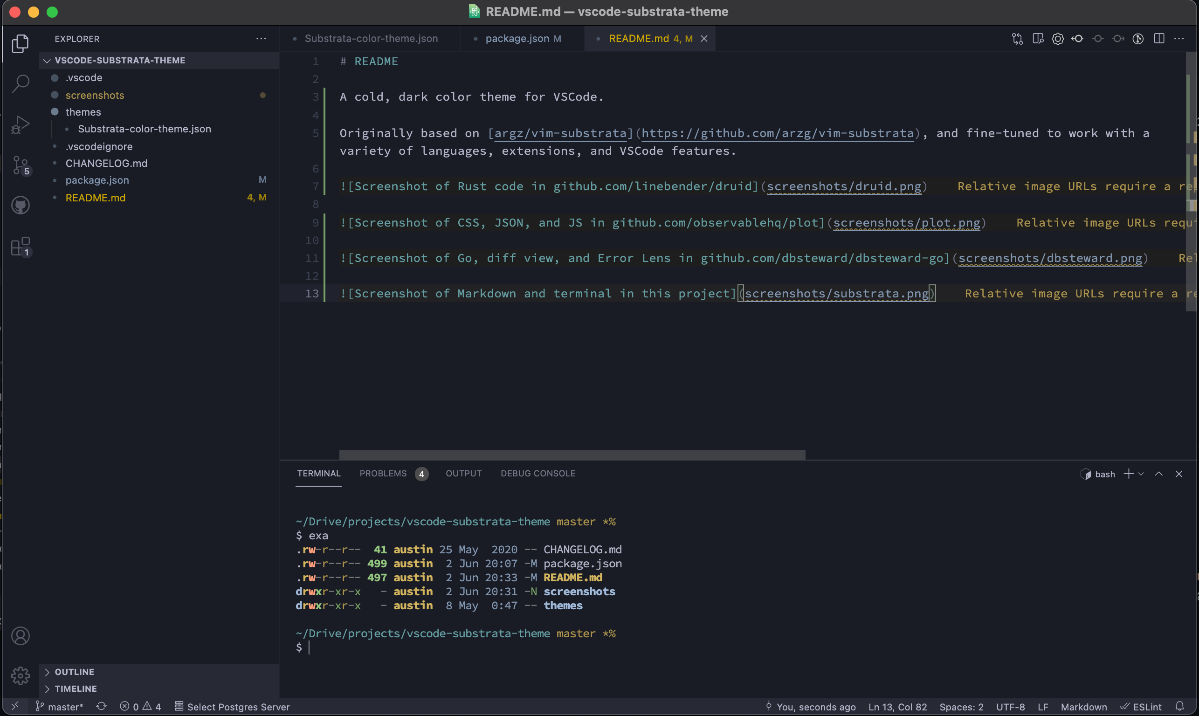Viewport: 1199px width, 716px height.
Task: Click the editor horizontal scrollbar
Action: 572,454
